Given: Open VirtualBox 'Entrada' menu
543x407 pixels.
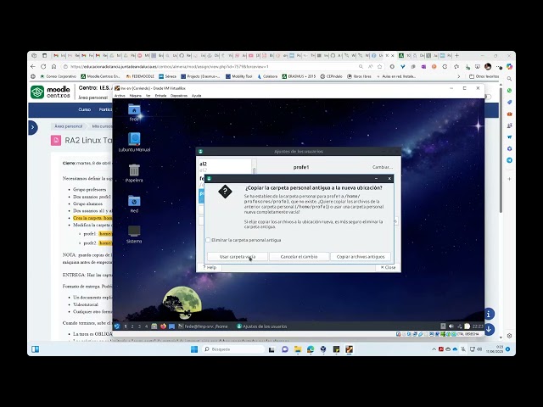Looking at the screenshot, I should 160,96.
